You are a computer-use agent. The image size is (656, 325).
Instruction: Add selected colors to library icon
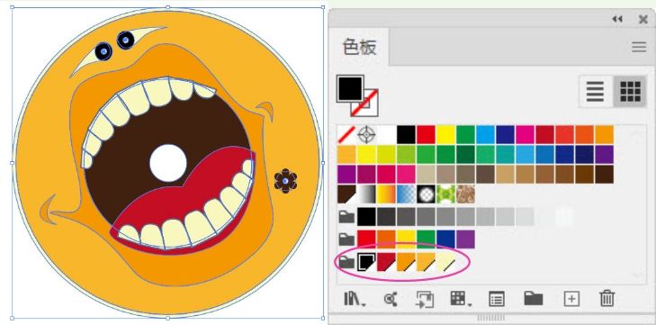pyautogui.click(x=424, y=300)
